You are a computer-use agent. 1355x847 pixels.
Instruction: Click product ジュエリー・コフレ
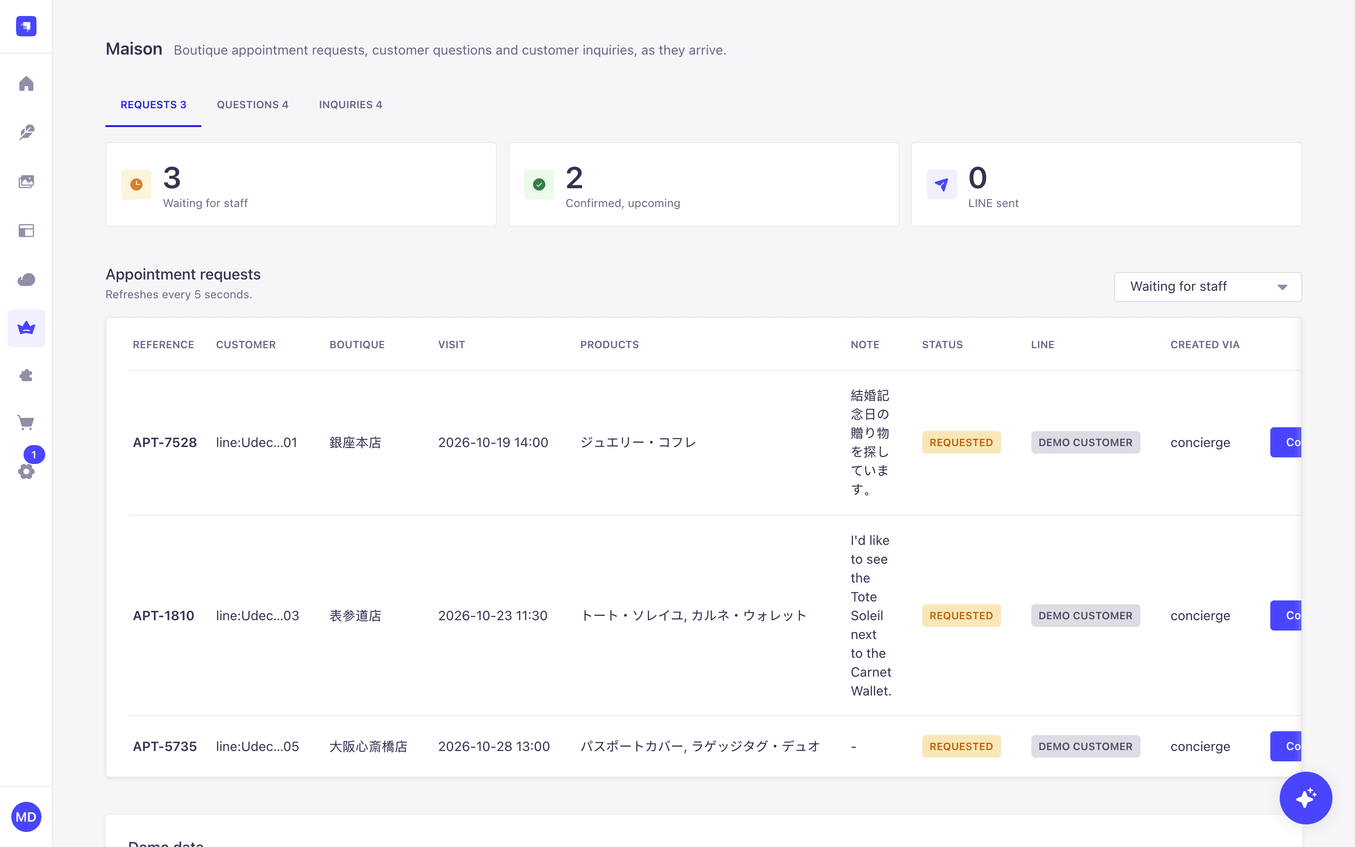(x=638, y=442)
